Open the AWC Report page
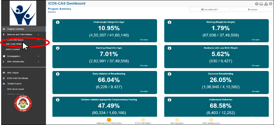This screenshot has height=125, width=274. [13, 73]
